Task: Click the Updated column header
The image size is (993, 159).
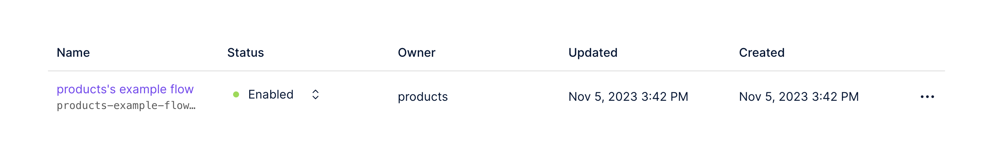Action: click(x=592, y=53)
